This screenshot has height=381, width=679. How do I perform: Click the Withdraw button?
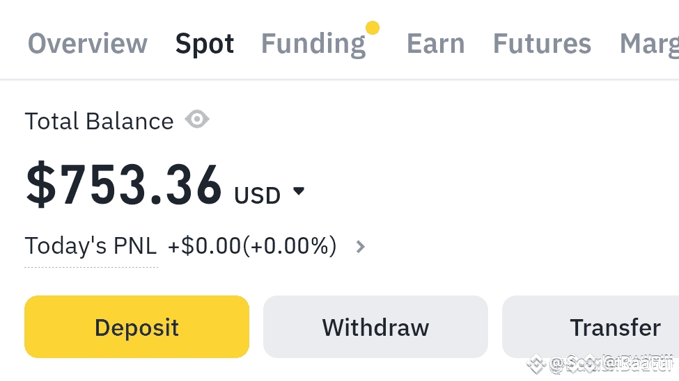point(375,327)
